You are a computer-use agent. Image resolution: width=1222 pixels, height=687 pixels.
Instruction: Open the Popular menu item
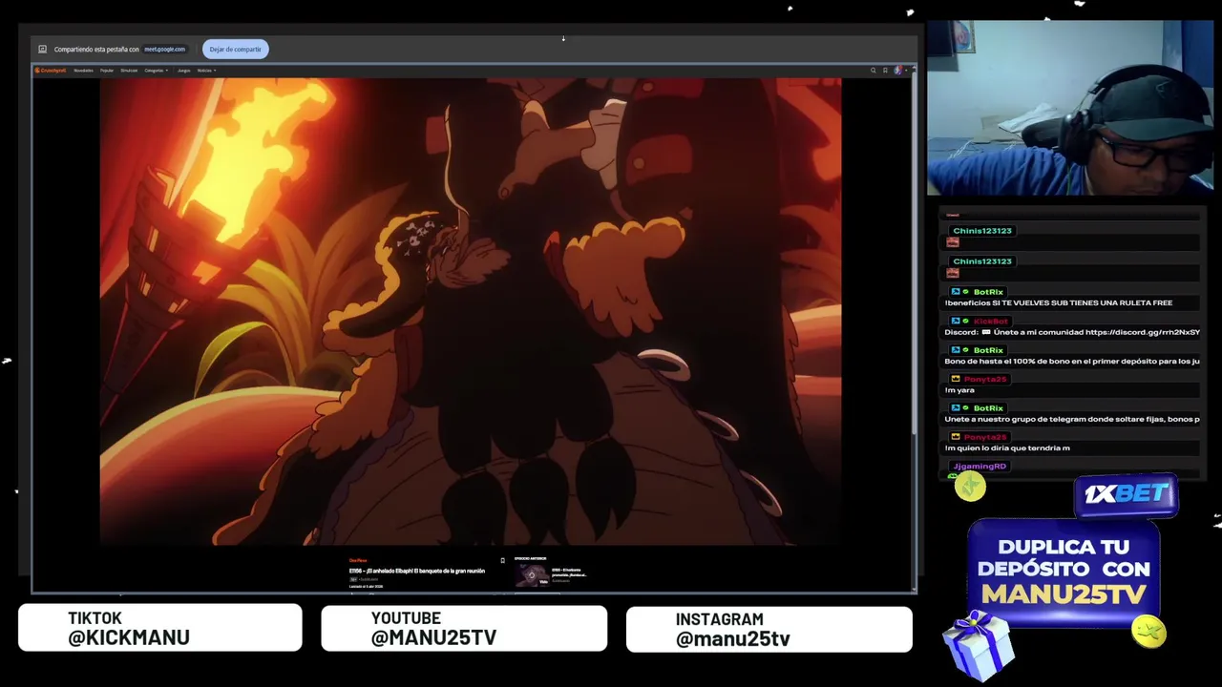[x=107, y=70]
